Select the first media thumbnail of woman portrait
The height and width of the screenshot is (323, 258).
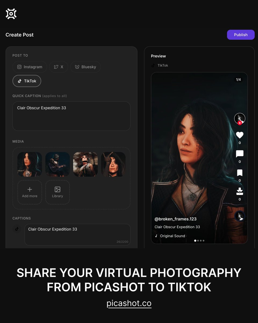[x=30, y=164]
